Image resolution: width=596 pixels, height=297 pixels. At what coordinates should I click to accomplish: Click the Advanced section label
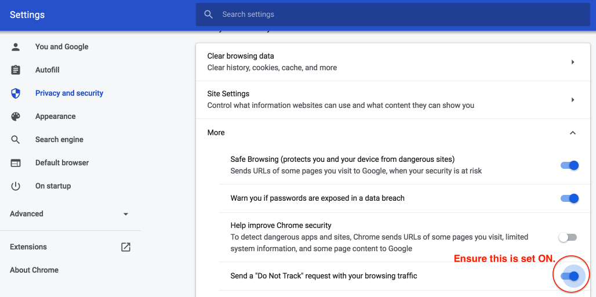click(x=27, y=213)
